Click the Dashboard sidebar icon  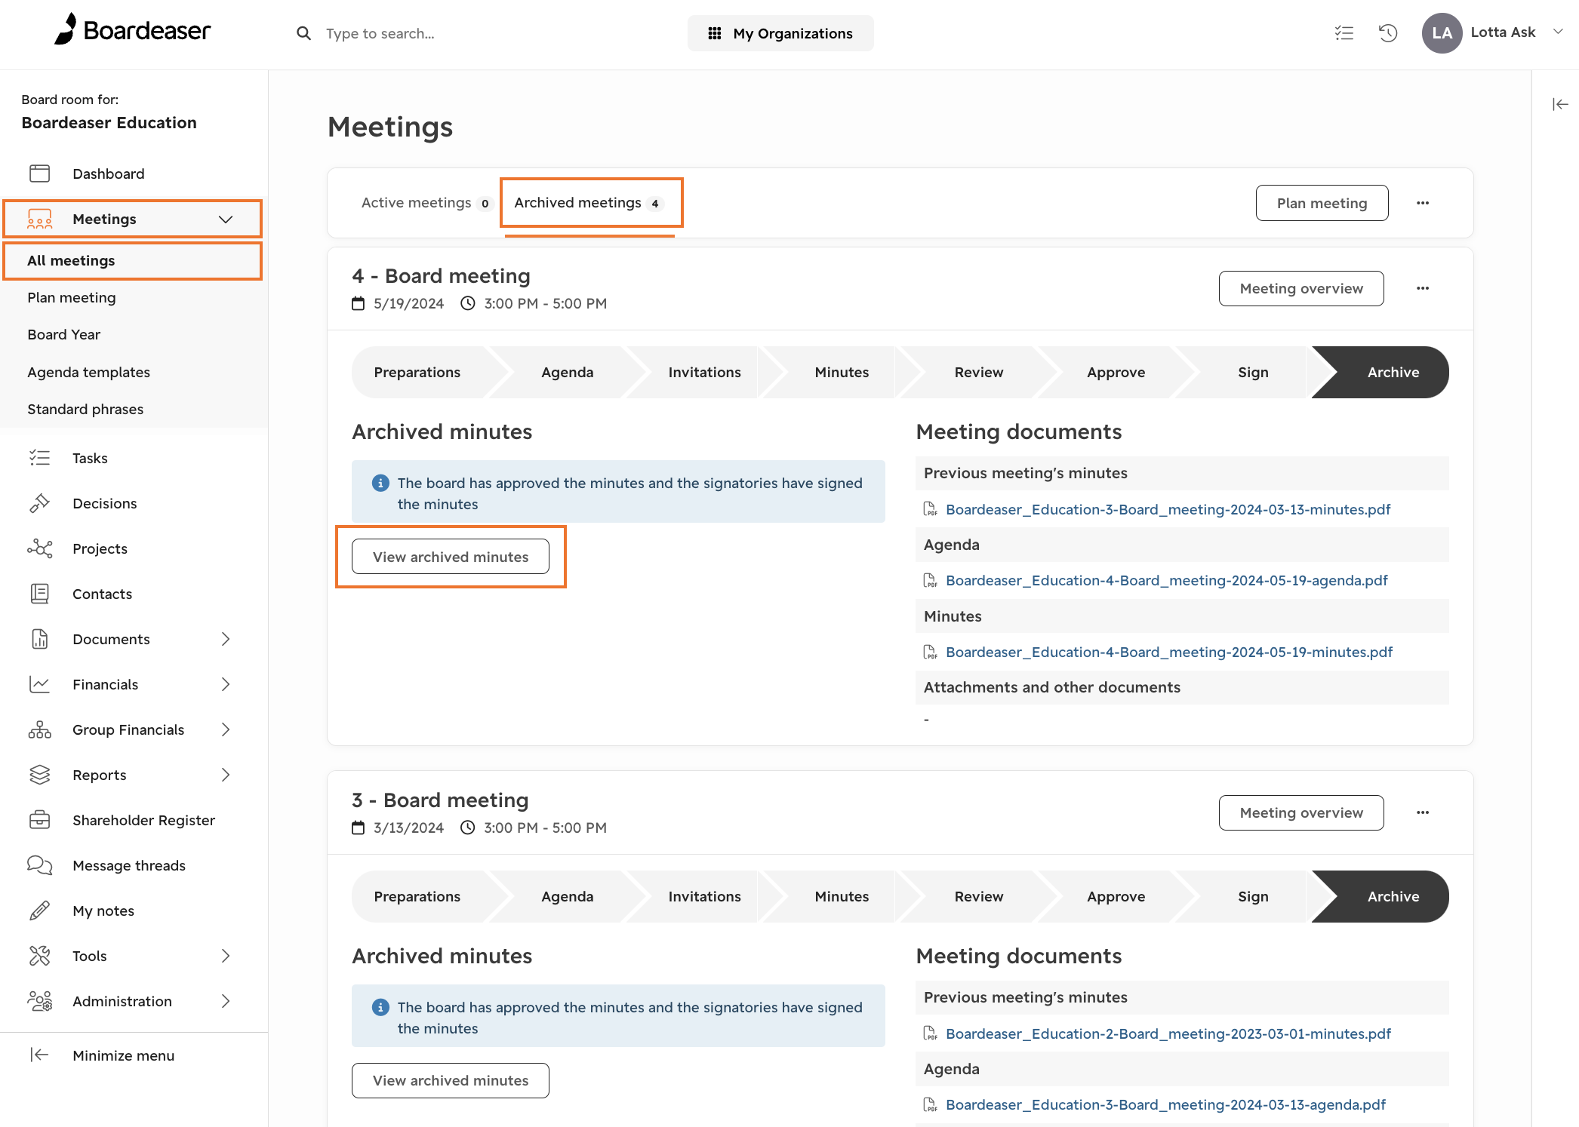pos(39,174)
